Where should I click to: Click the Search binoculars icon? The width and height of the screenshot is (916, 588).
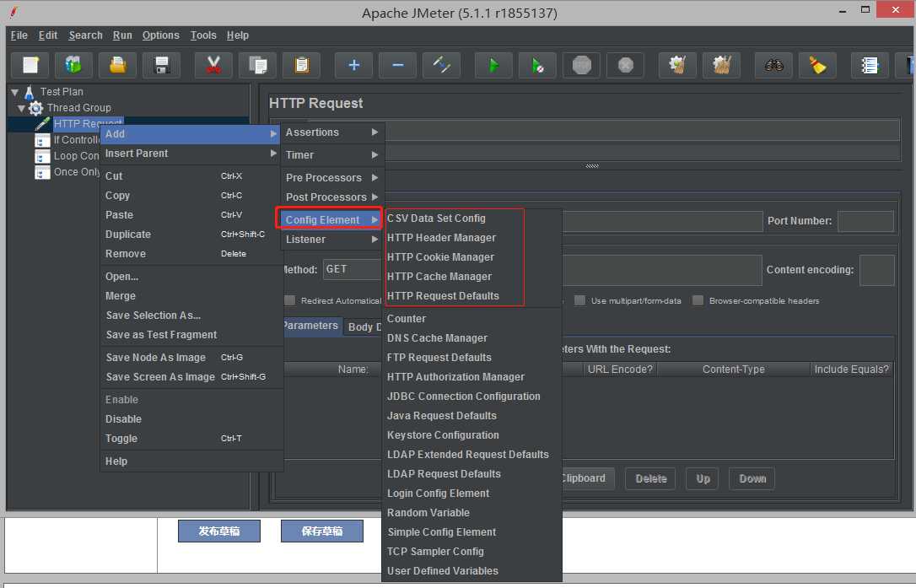pyautogui.click(x=774, y=65)
